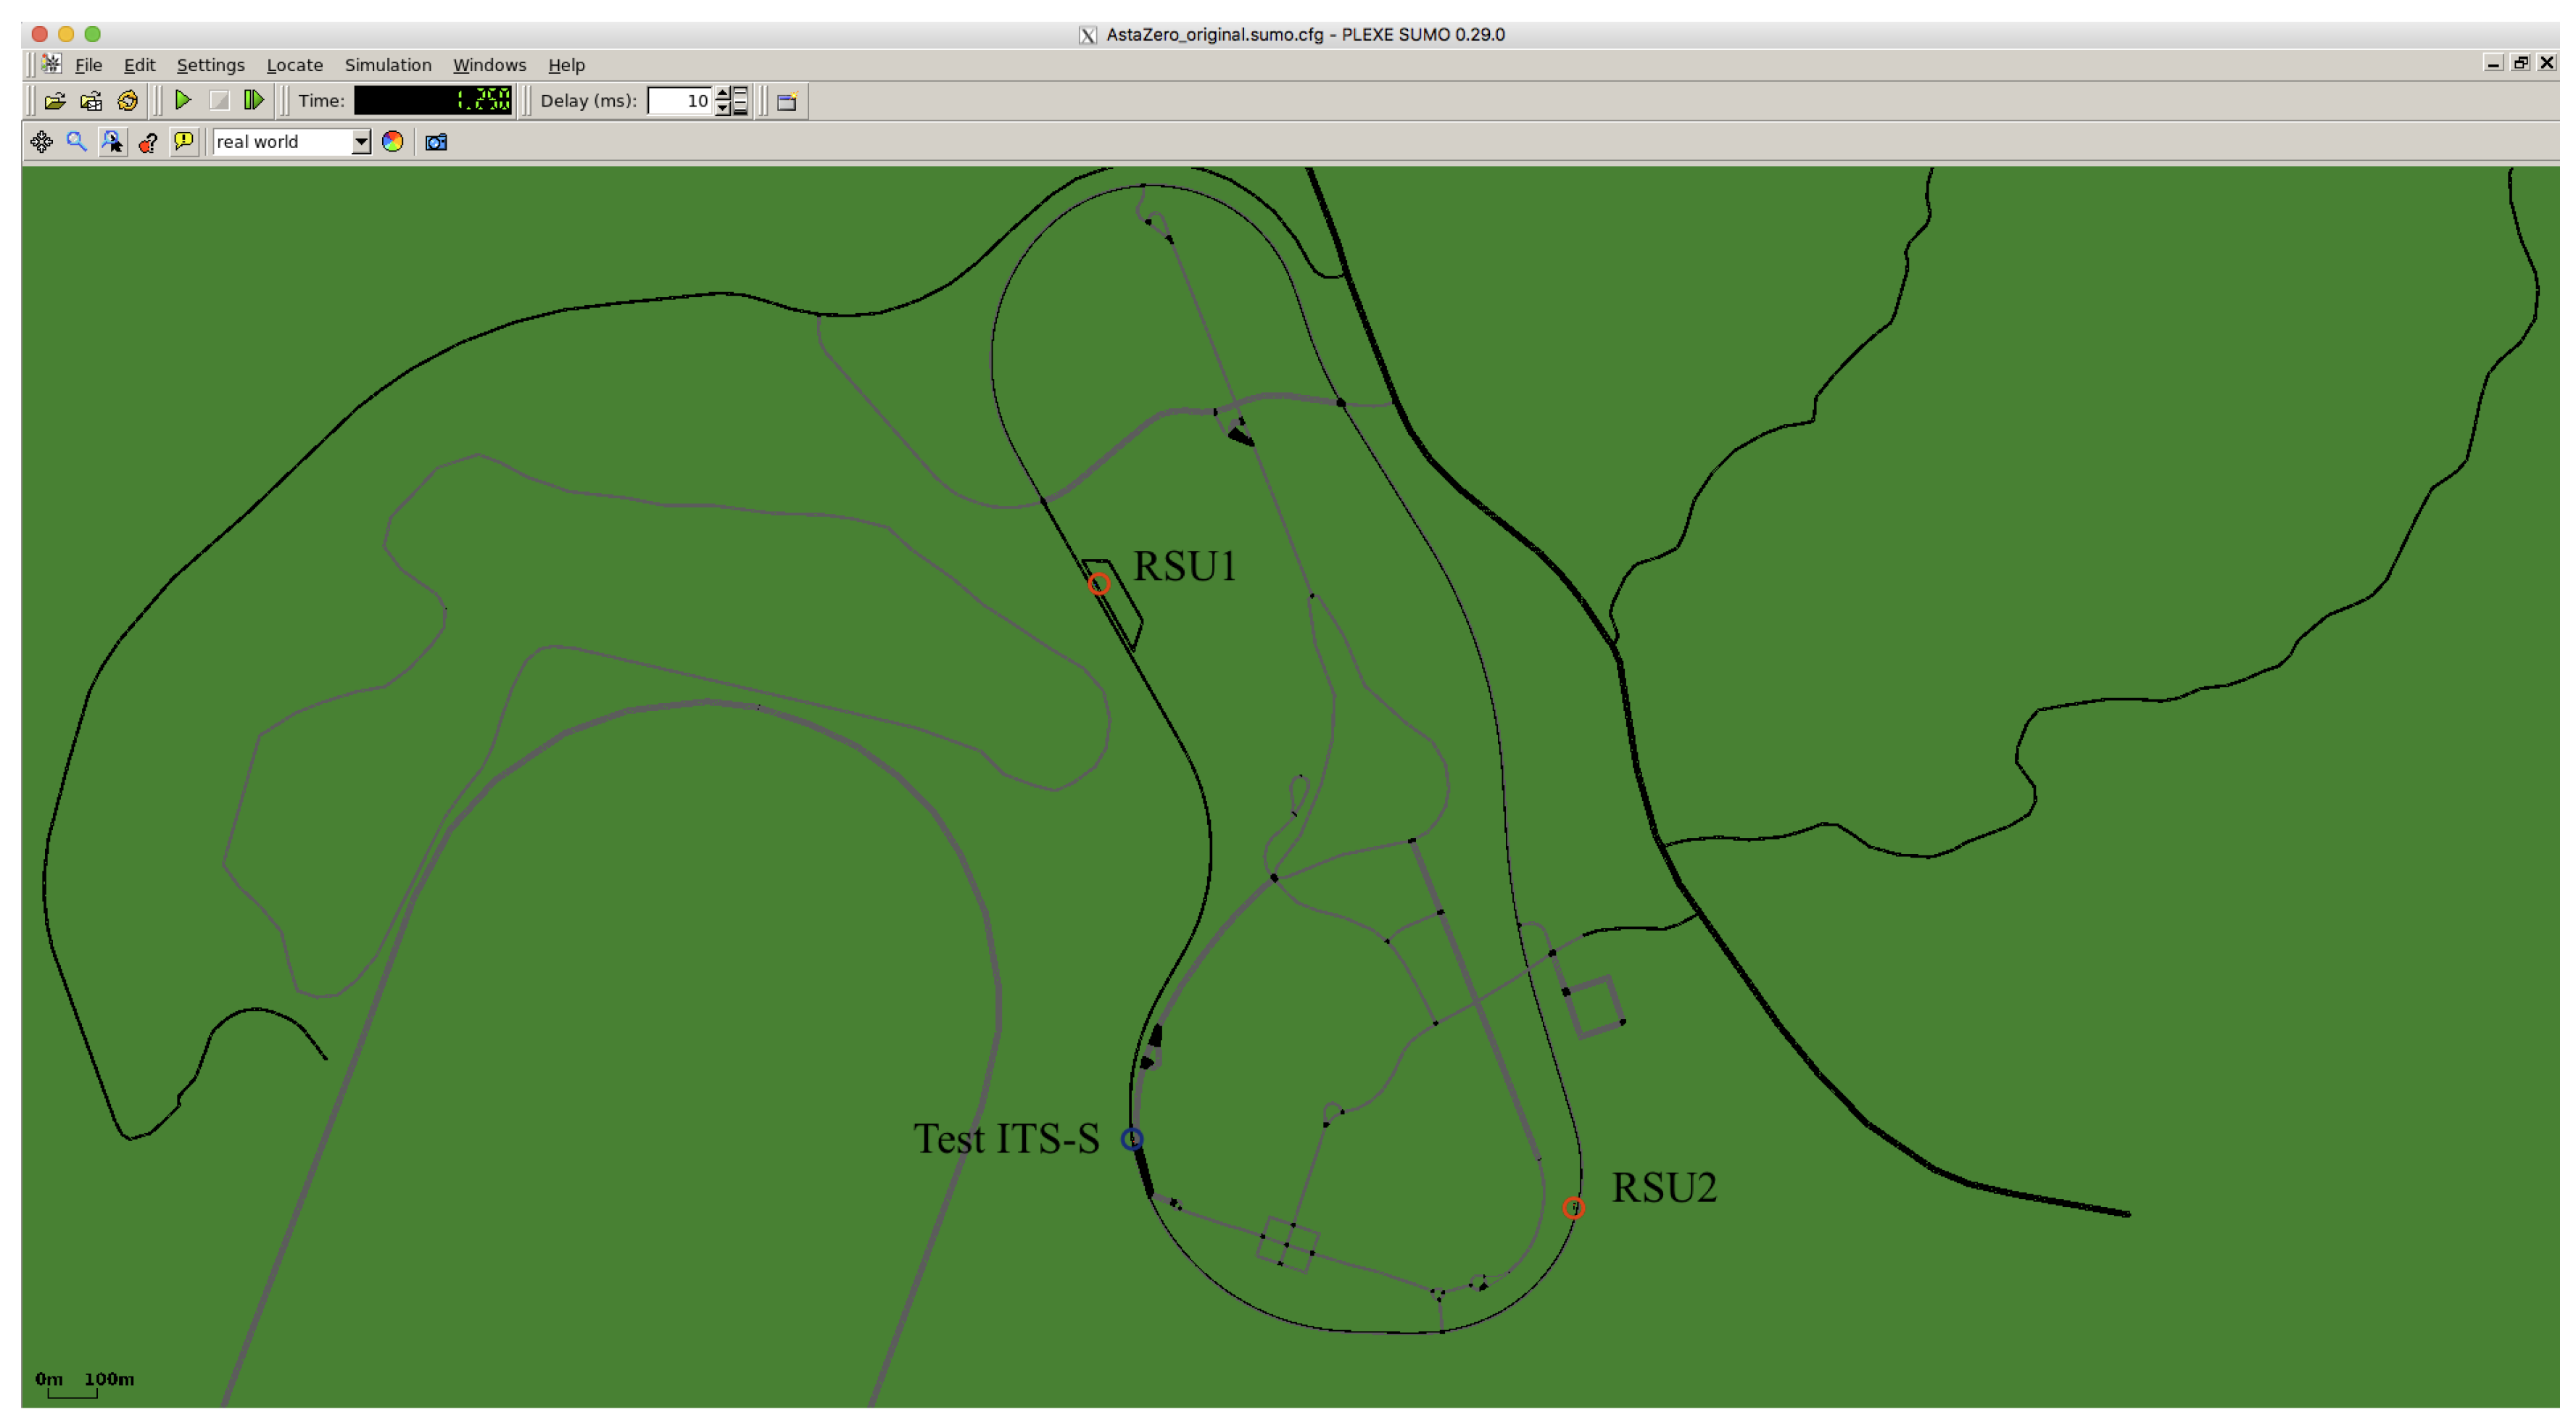This screenshot has height=1428, width=2576.
Task: Run the simulation with the green play button
Action: (183, 101)
